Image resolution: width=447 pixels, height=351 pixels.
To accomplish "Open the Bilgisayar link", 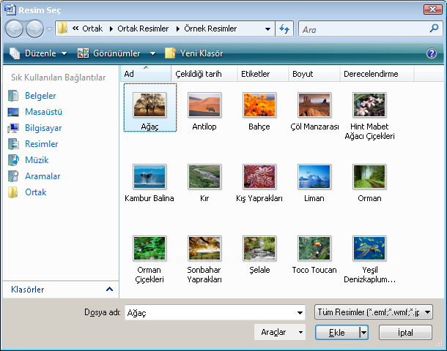I will (x=43, y=128).
